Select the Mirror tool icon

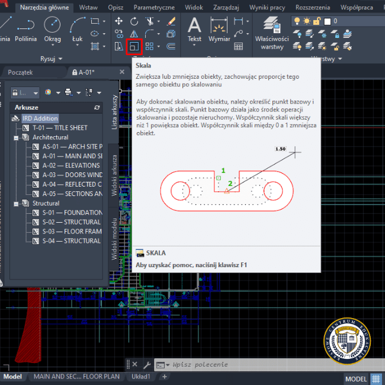(x=134, y=34)
